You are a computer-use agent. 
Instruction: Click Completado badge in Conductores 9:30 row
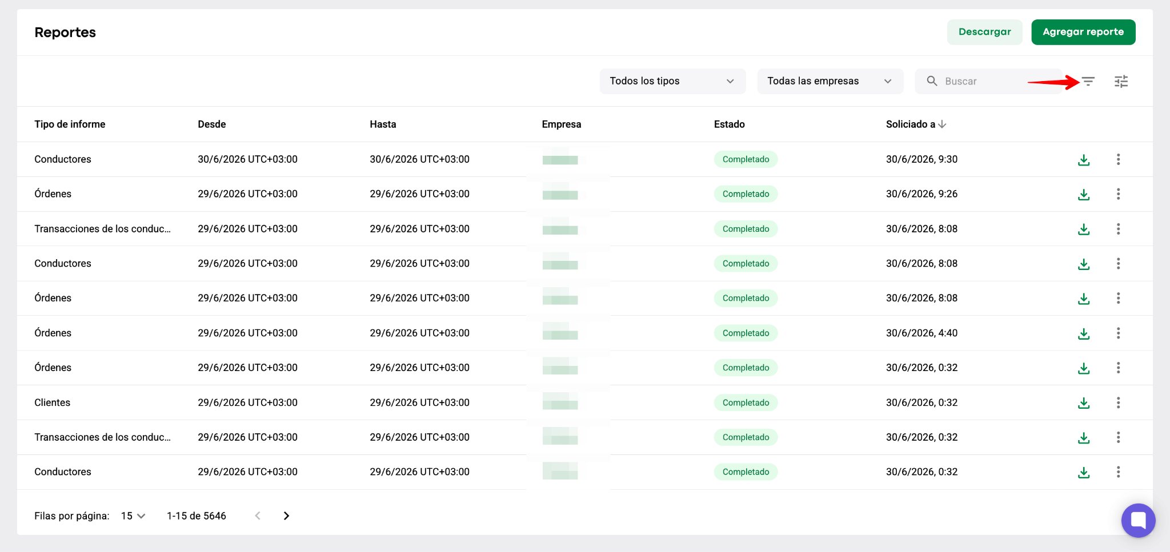tap(746, 159)
